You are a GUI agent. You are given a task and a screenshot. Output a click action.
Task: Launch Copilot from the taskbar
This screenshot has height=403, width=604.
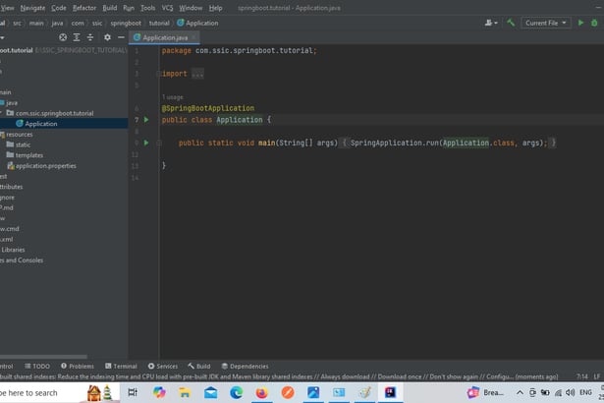tap(159, 392)
